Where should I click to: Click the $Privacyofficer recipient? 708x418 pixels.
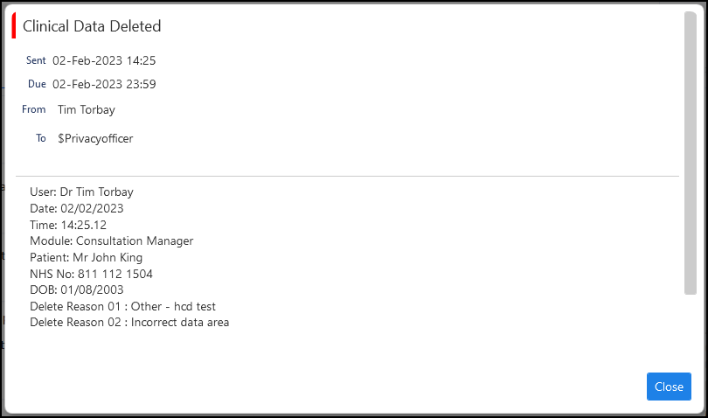tap(95, 138)
